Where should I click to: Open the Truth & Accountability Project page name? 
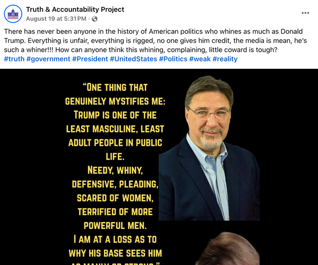click(75, 10)
